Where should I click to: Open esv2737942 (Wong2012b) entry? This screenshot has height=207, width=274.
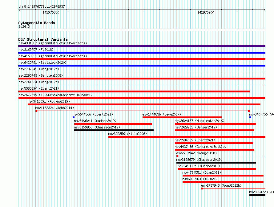click(197, 153)
